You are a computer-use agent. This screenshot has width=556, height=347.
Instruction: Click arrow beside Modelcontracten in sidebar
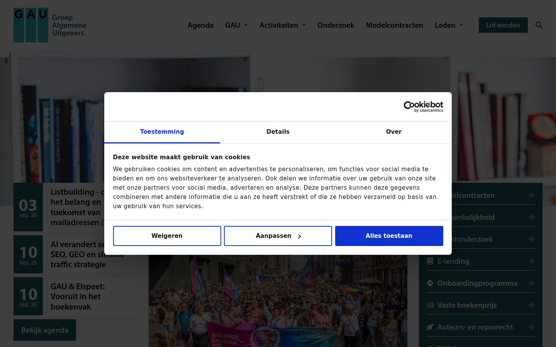(x=531, y=195)
